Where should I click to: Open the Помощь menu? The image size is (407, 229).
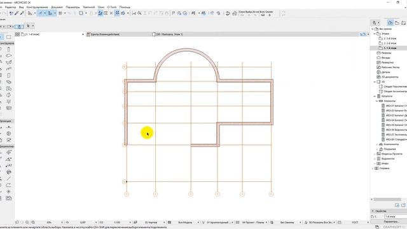point(125,7)
